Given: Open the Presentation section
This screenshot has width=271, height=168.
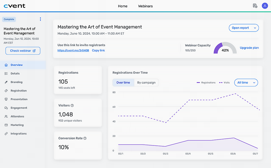Looking at the screenshot, I should 23,99.
